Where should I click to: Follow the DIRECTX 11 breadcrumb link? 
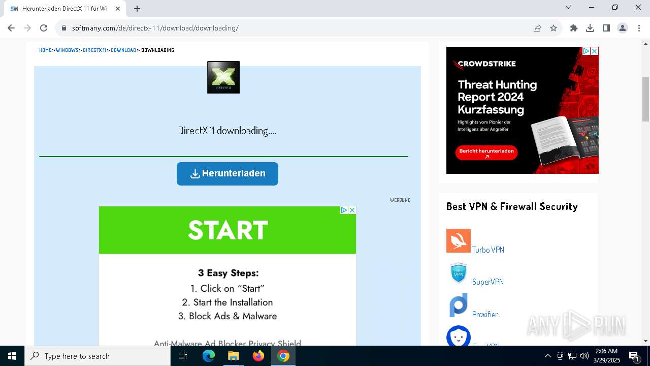pyautogui.click(x=94, y=50)
